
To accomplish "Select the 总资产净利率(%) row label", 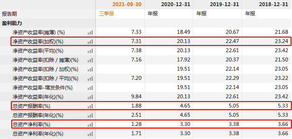I will pyautogui.click(x=31, y=125).
